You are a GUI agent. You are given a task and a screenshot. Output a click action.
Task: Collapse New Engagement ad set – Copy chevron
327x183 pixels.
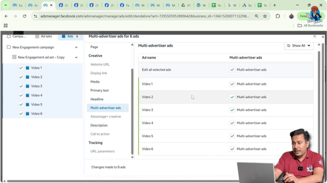coord(76,57)
